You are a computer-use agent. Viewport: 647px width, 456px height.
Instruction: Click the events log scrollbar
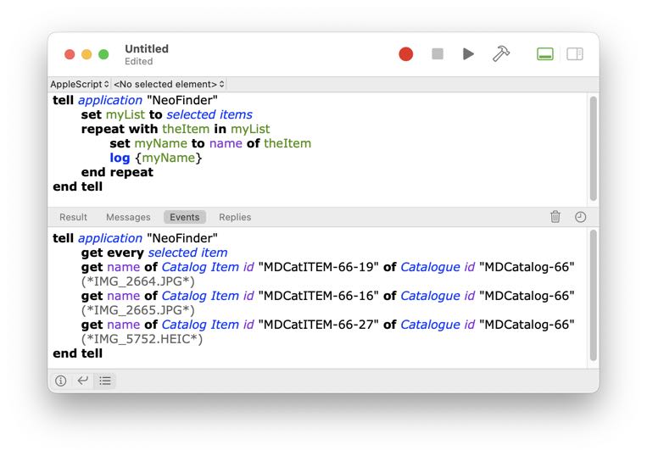(x=594, y=295)
